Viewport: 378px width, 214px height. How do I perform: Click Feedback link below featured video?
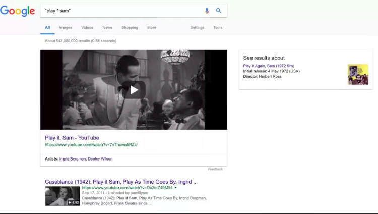(x=215, y=169)
